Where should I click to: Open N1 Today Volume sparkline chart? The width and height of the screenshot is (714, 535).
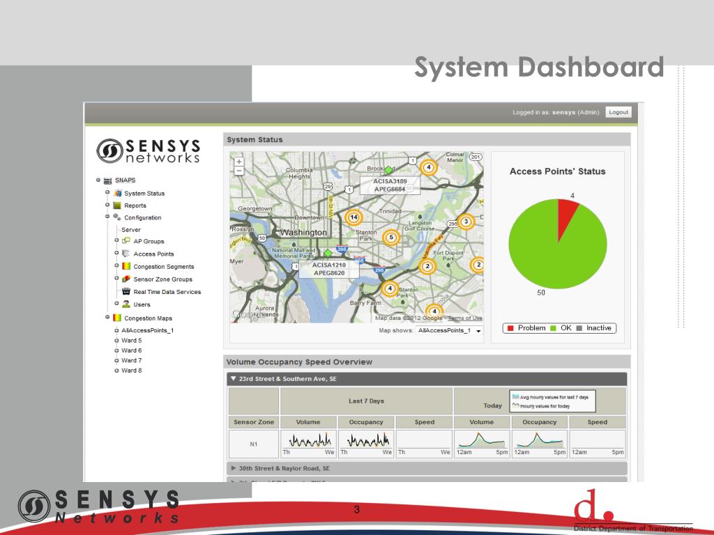pos(482,444)
